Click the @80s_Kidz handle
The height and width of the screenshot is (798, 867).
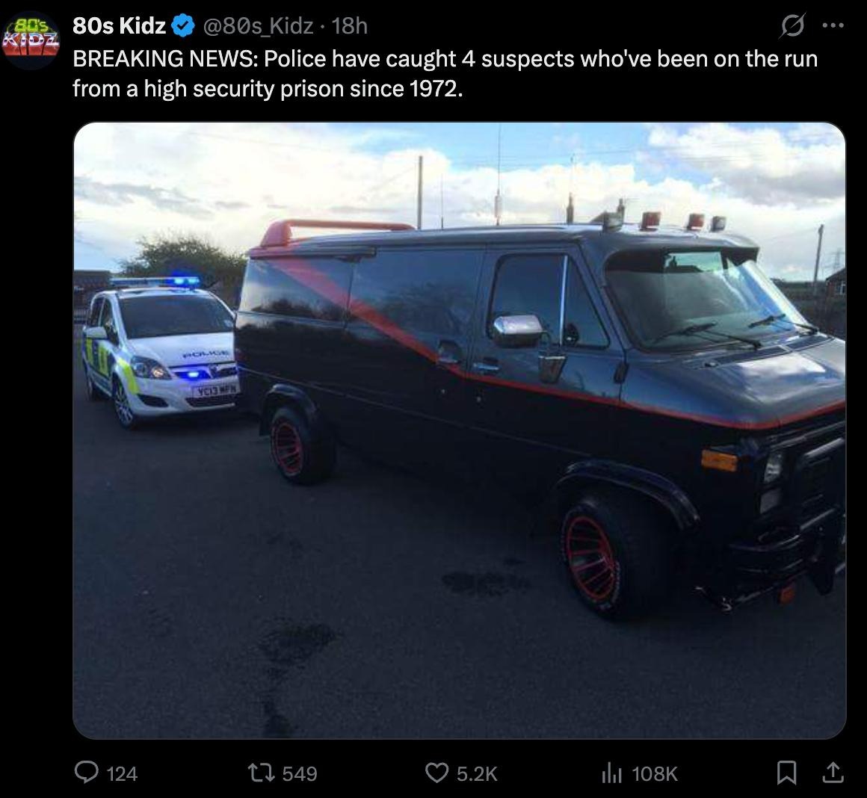pyautogui.click(x=258, y=26)
